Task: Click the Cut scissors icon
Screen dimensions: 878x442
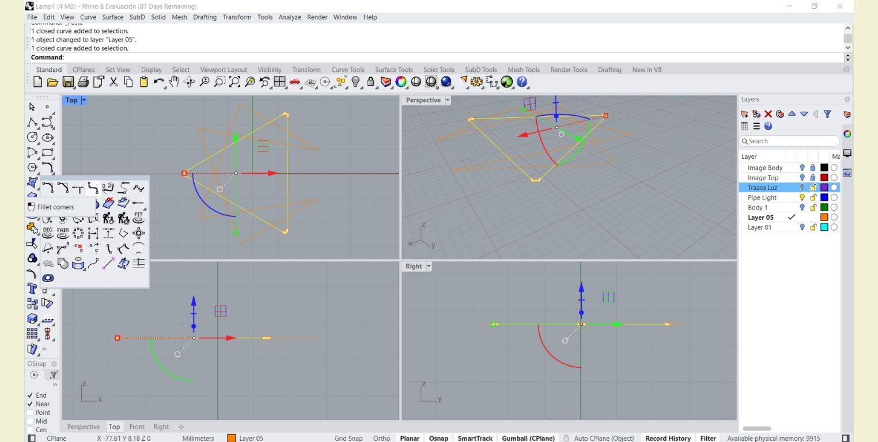Action: pyautogui.click(x=113, y=82)
